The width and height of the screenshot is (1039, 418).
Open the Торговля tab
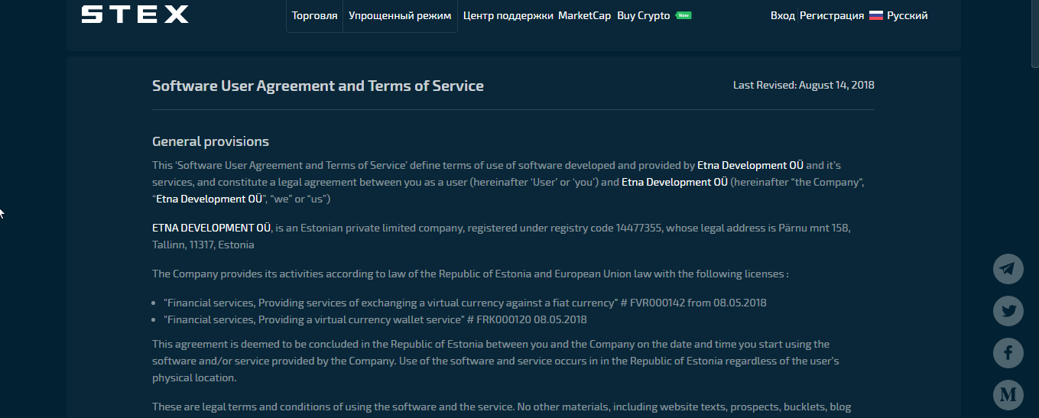[314, 15]
